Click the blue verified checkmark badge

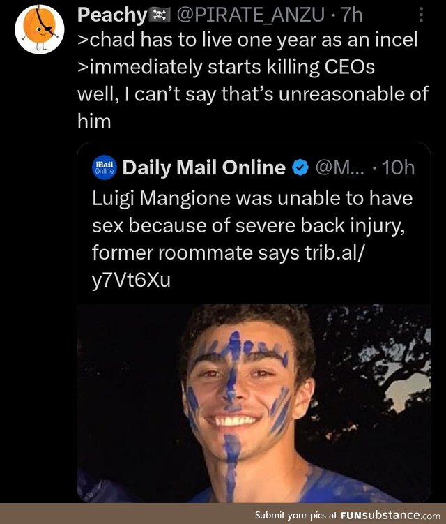coord(300,167)
